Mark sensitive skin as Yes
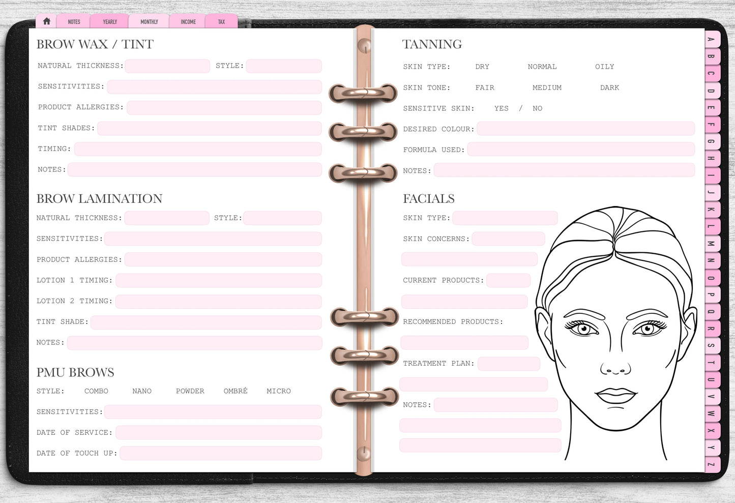The width and height of the screenshot is (735, 503). (501, 108)
